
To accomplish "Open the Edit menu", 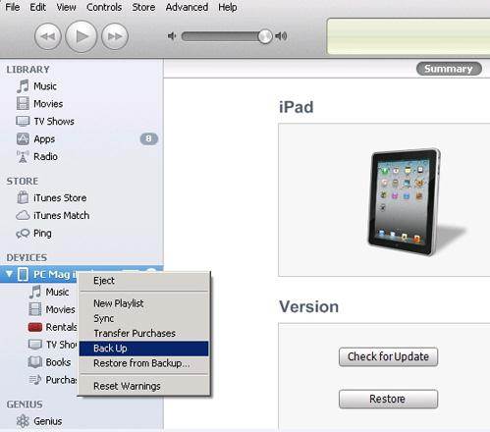I will (38, 7).
